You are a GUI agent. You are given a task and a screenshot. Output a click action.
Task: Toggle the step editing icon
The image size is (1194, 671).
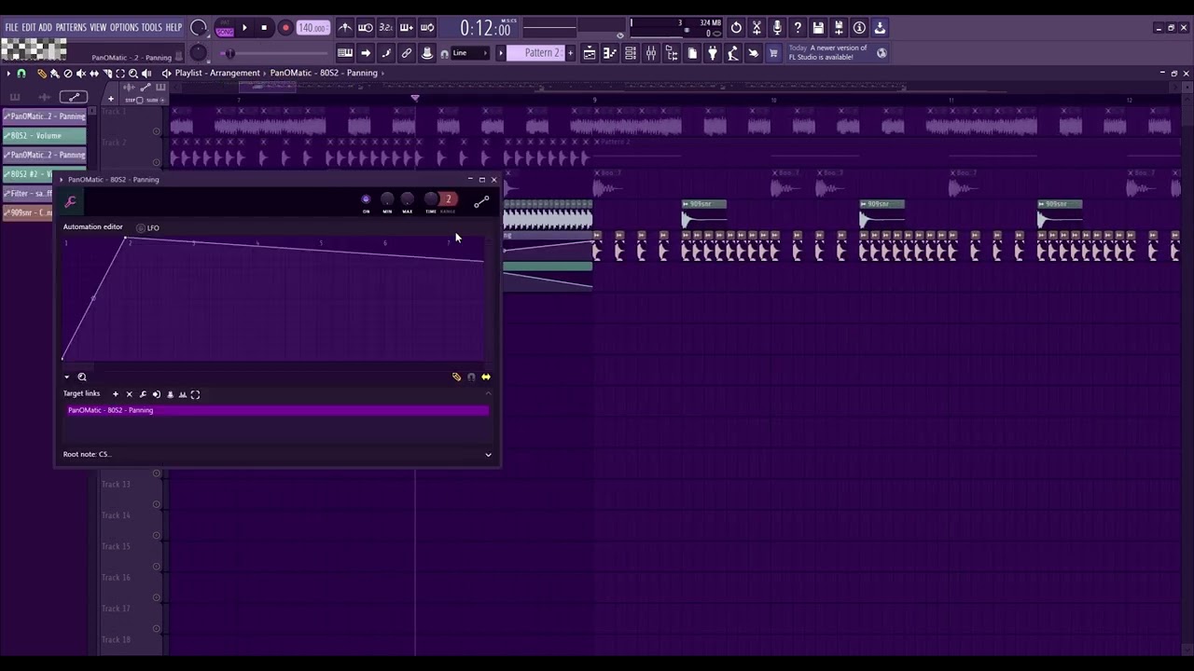pyautogui.click(x=386, y=53)
